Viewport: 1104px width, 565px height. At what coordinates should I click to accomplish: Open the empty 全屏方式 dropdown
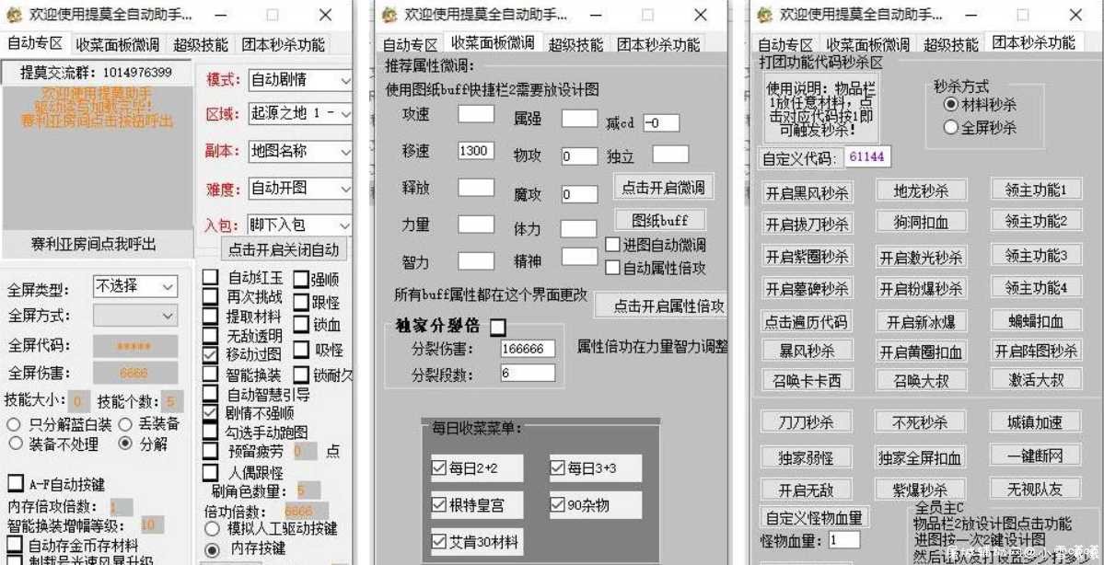135,316
